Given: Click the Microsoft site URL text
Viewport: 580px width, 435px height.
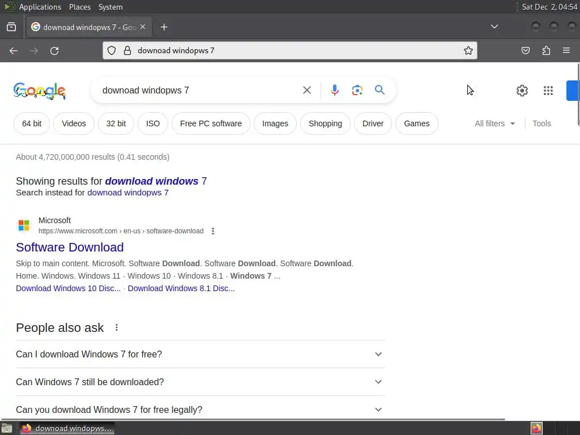Looking at the screenshot, I should [x=121, y=231].
